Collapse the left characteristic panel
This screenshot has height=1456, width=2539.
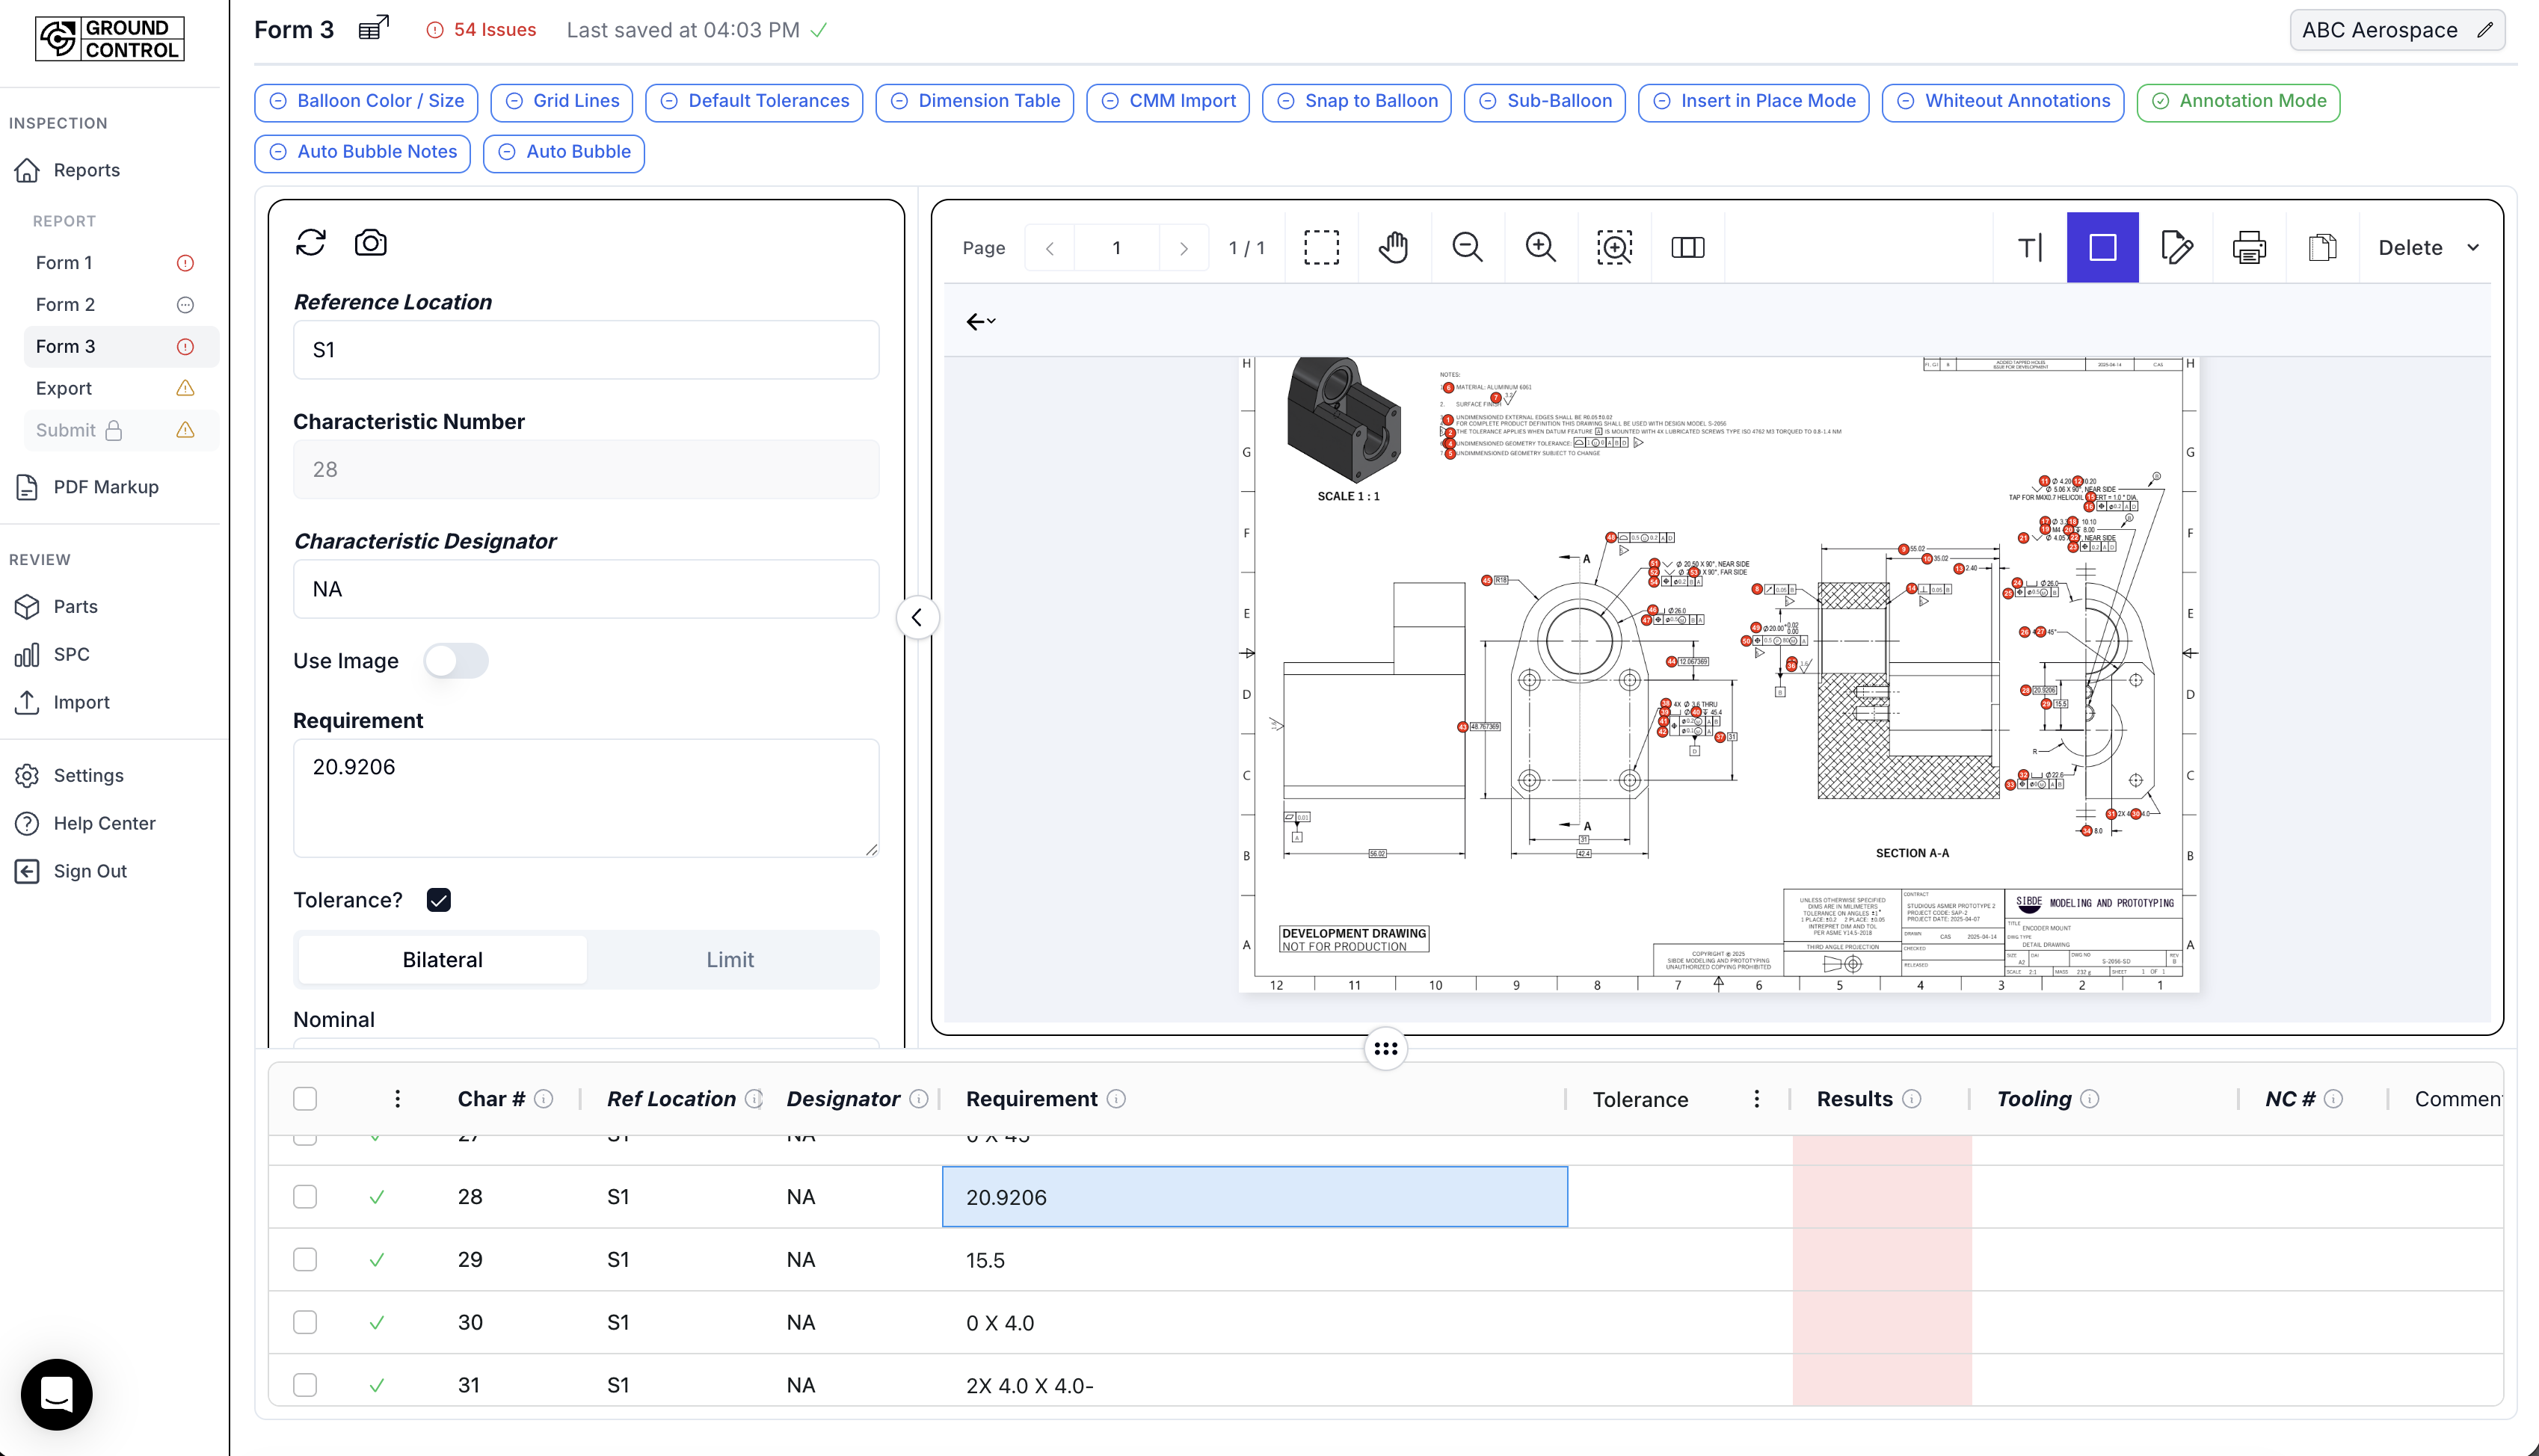[x=917, y=618]
